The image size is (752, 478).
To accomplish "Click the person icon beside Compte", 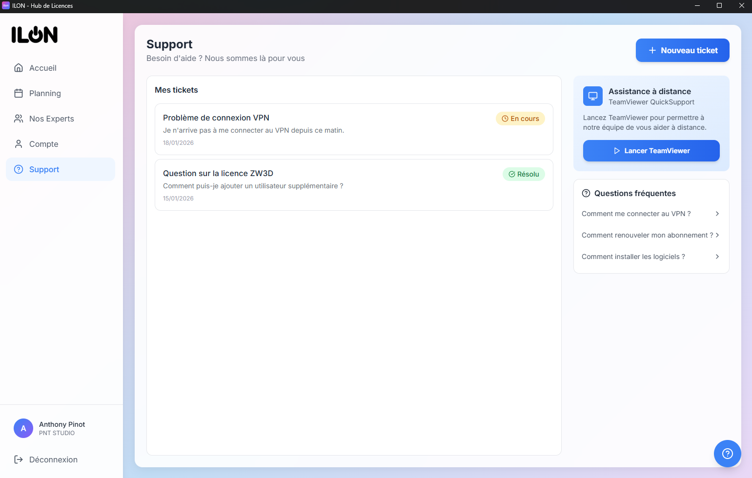I will point(19,144).
